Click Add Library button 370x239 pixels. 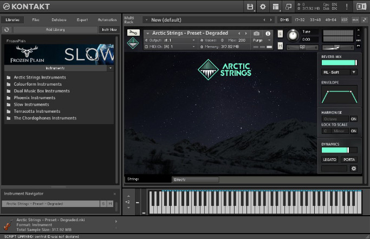55,29
